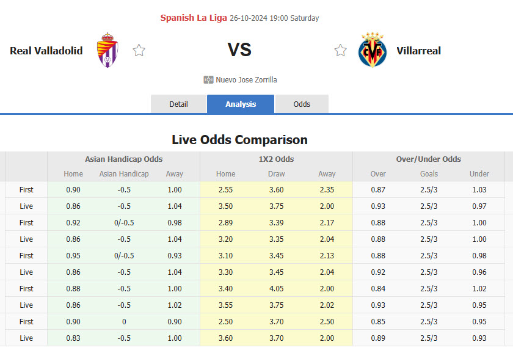The height and width of the screenshot is (353, 513).
Task: Select the draw odds 3.60 in first row
Action: (276, 190)
